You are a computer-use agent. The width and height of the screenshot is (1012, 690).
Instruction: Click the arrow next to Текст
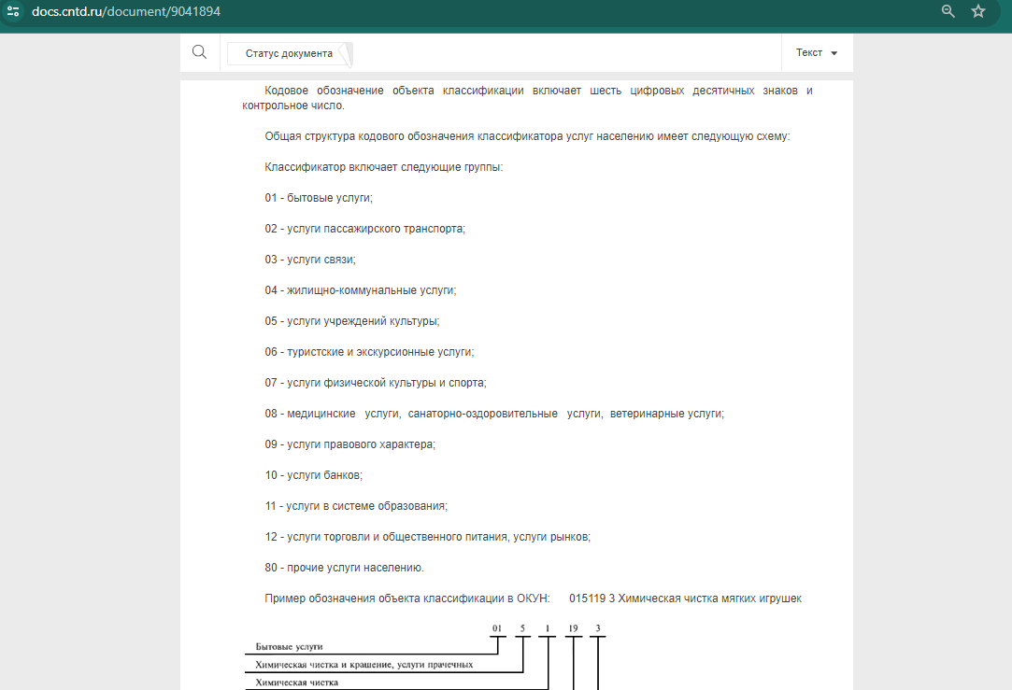coord(834,53)
